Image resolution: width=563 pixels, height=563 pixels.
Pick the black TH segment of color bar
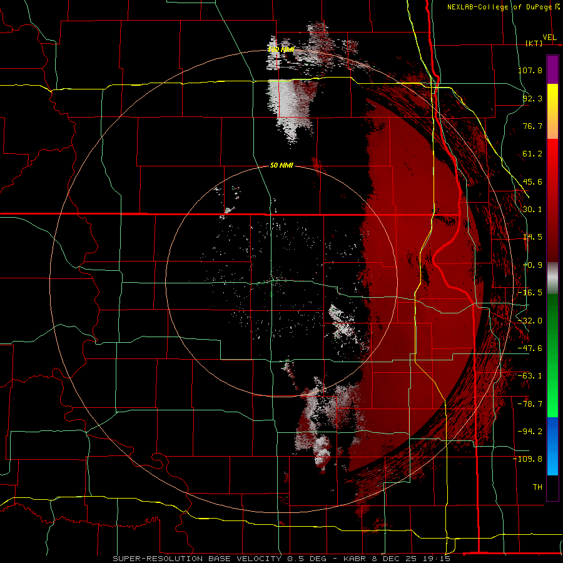point(552,487)
